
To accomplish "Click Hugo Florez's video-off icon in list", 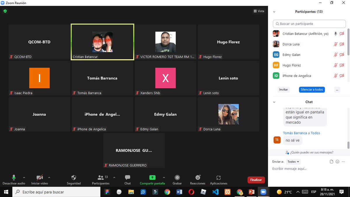I will tap(342, 65).
